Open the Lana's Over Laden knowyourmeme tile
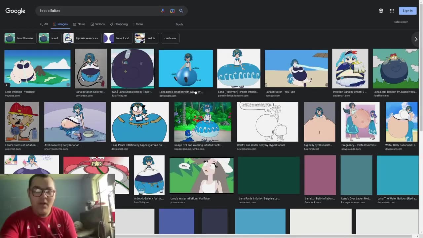423x238 pixels. point(357,175)
